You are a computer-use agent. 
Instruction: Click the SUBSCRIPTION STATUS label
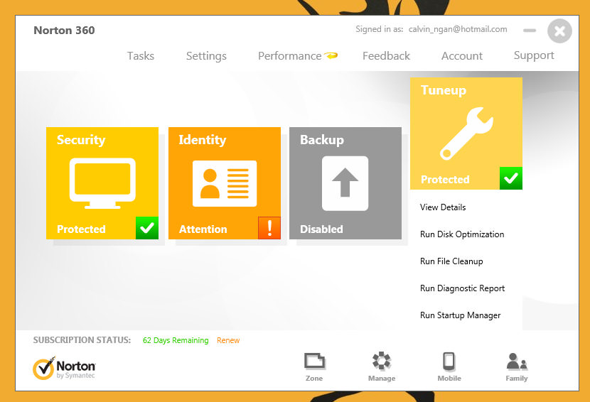point(82,340)
